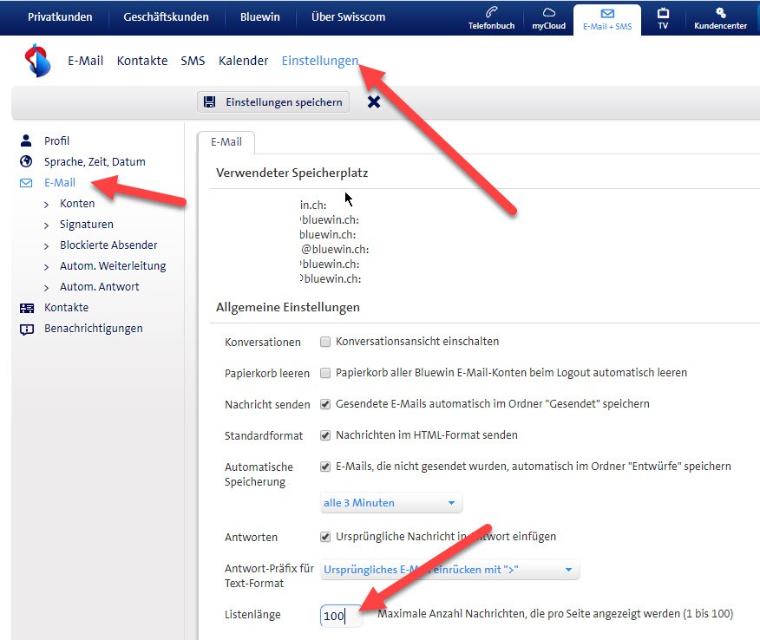The height and width of the screenshot is (640, 760).
Task: Open the Geschäftskunden tab in top bar
Action: pos(166,16)
